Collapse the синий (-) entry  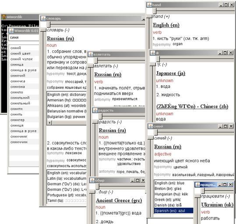(163, 138)
